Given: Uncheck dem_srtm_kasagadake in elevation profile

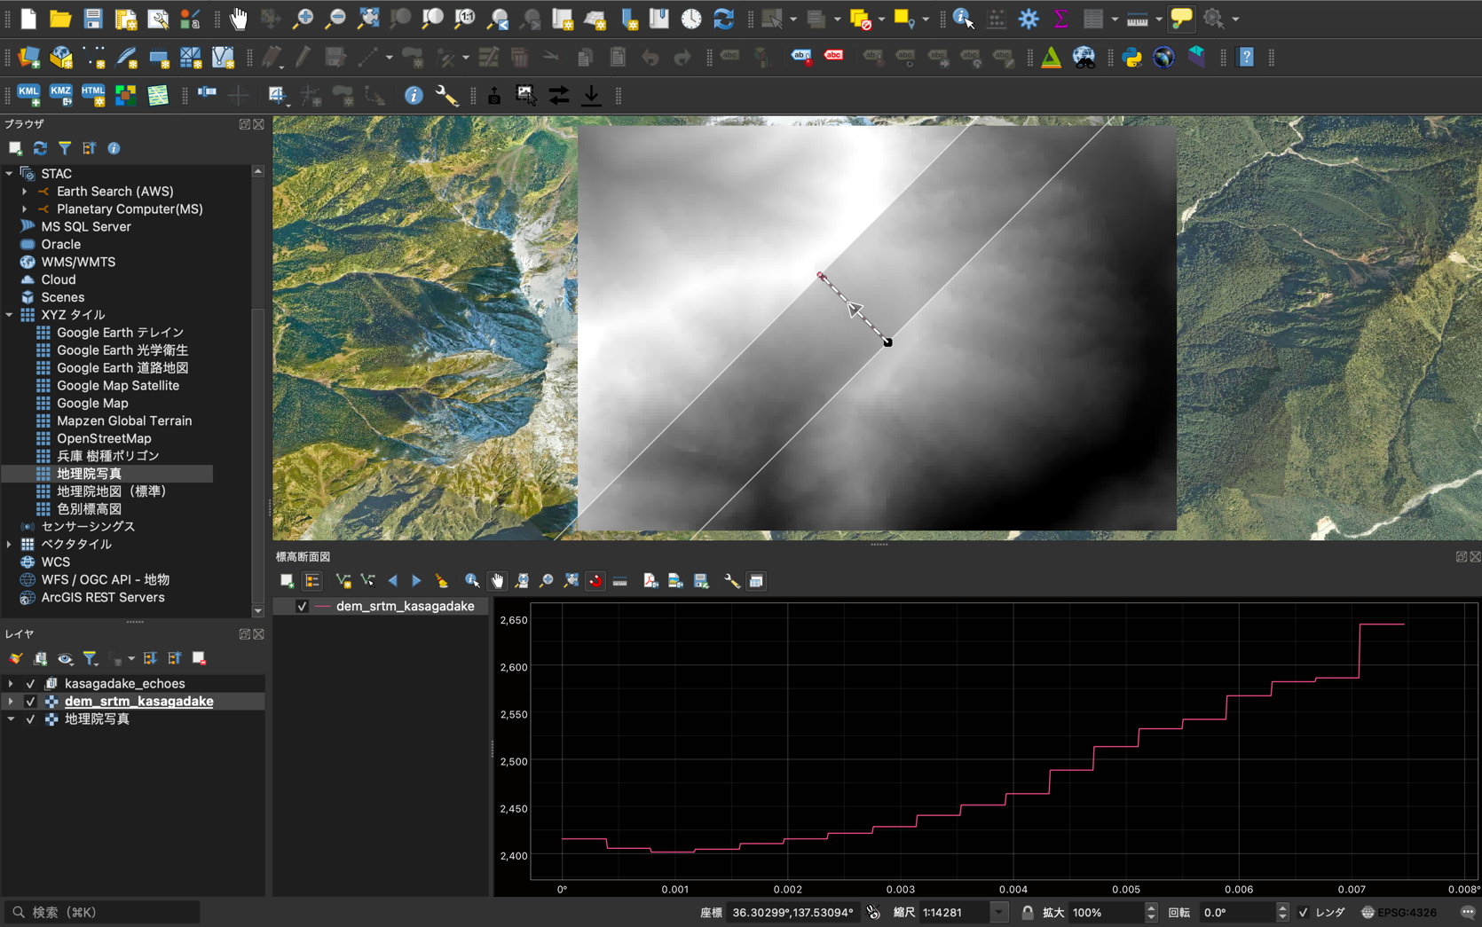Looking at the screenshot, I should point(302,607).
